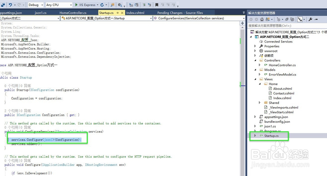327x176 pixels.
Task: Switch to the HomeController.cs tab
Action: pos(73,13)
